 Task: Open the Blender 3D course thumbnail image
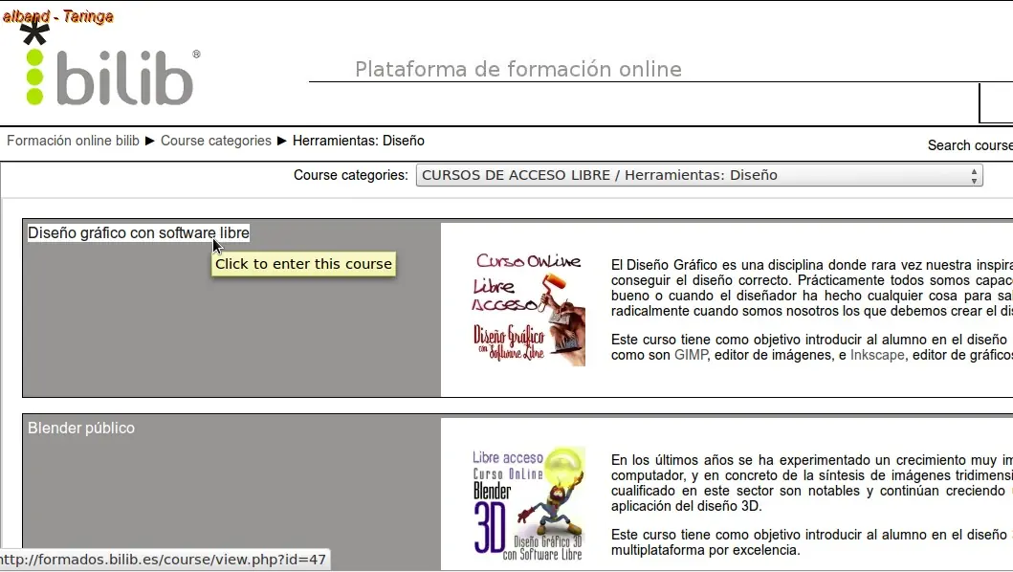pos(528,504)
